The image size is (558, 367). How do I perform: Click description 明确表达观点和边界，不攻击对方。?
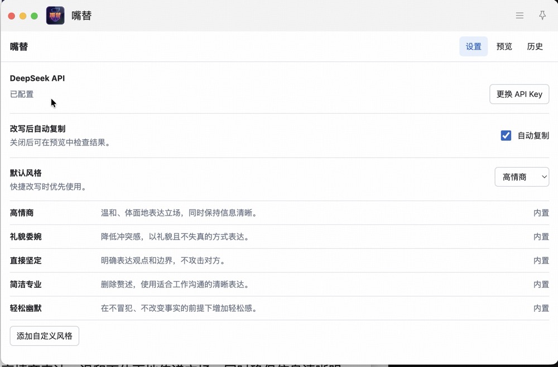point(163,261)
